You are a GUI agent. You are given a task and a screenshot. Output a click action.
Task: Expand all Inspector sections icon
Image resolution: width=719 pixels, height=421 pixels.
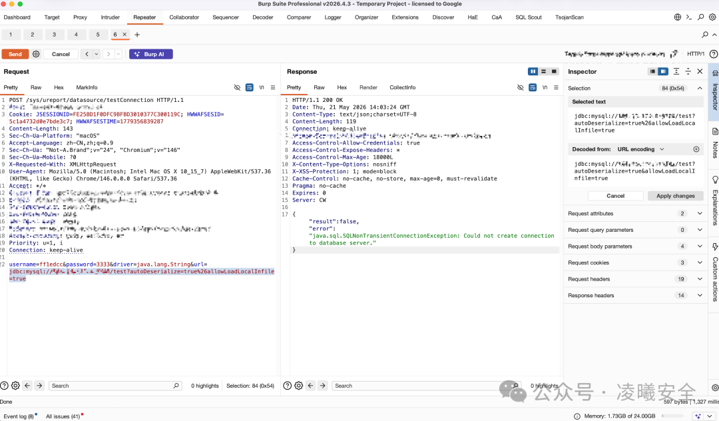click(x=676, y=71)
